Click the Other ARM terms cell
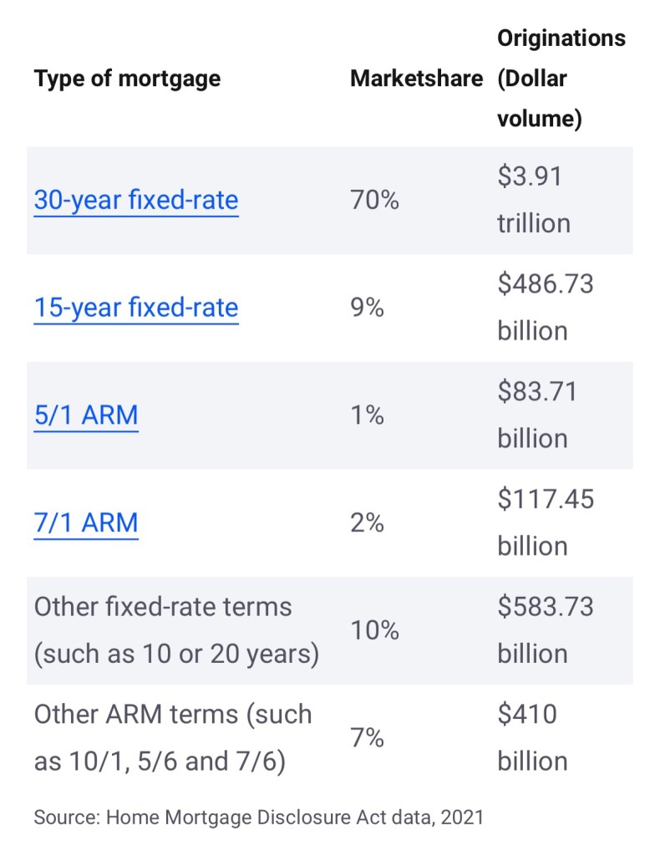This screenshot has width=660, height=856. (173, 738)
